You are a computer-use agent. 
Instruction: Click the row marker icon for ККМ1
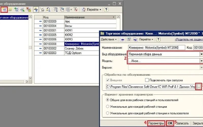(40, 30)
